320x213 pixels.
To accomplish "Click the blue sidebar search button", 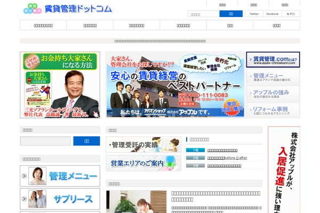I will 86,141.
